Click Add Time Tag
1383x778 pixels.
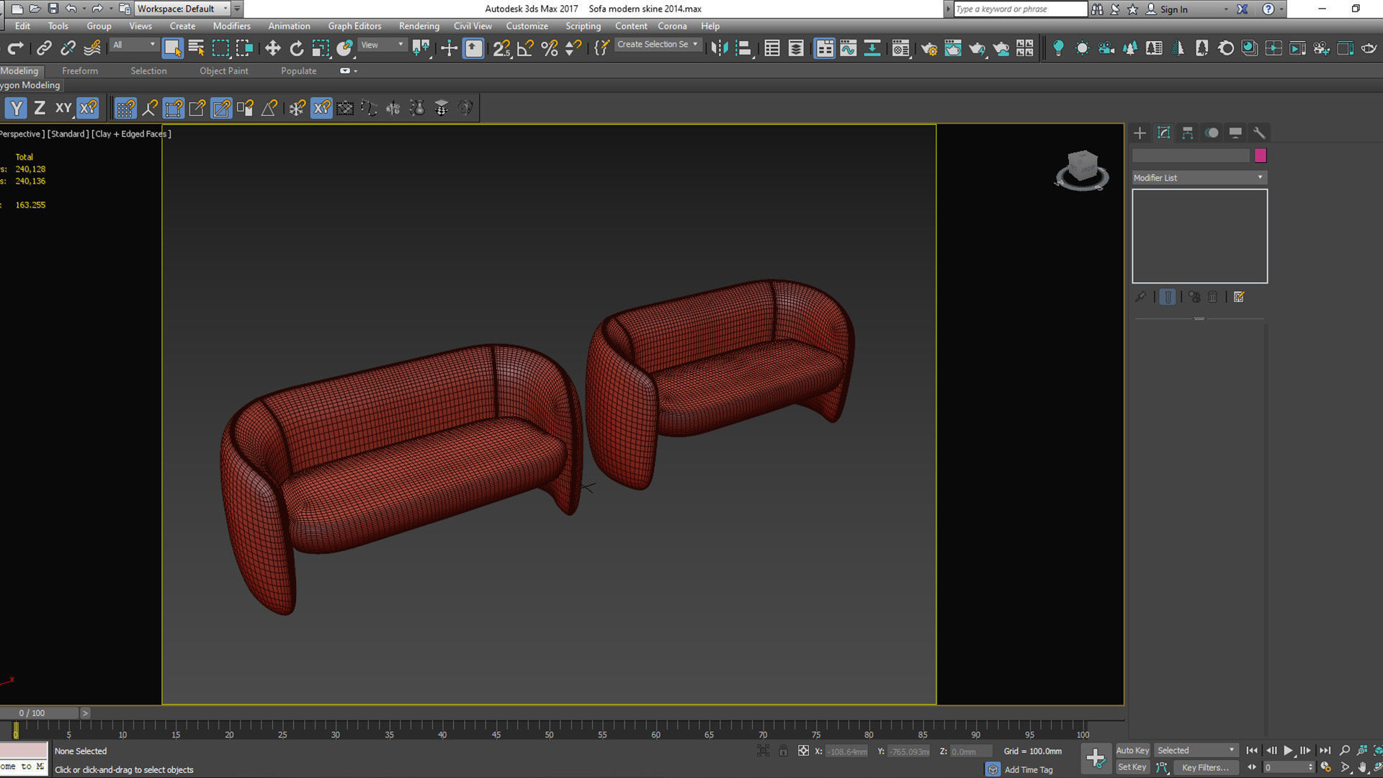[1029, 769]
